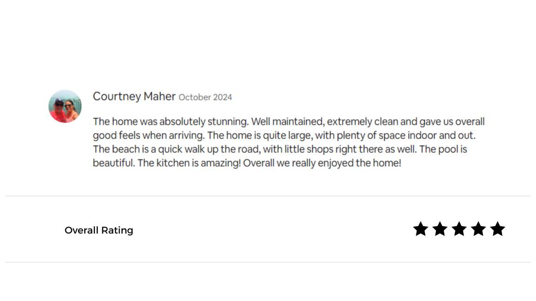Click the divider line above Overall Rating
This screenshot has width=536, height=301.
tap(268, 196)
